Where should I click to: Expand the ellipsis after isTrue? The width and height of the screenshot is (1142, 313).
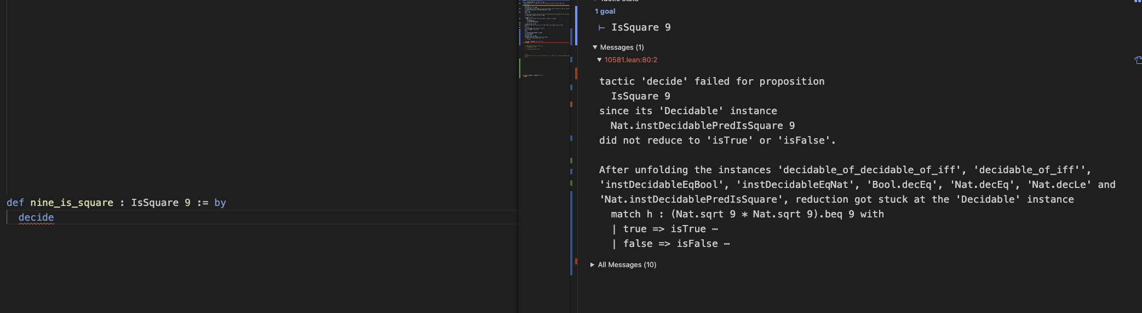(715, 229)
